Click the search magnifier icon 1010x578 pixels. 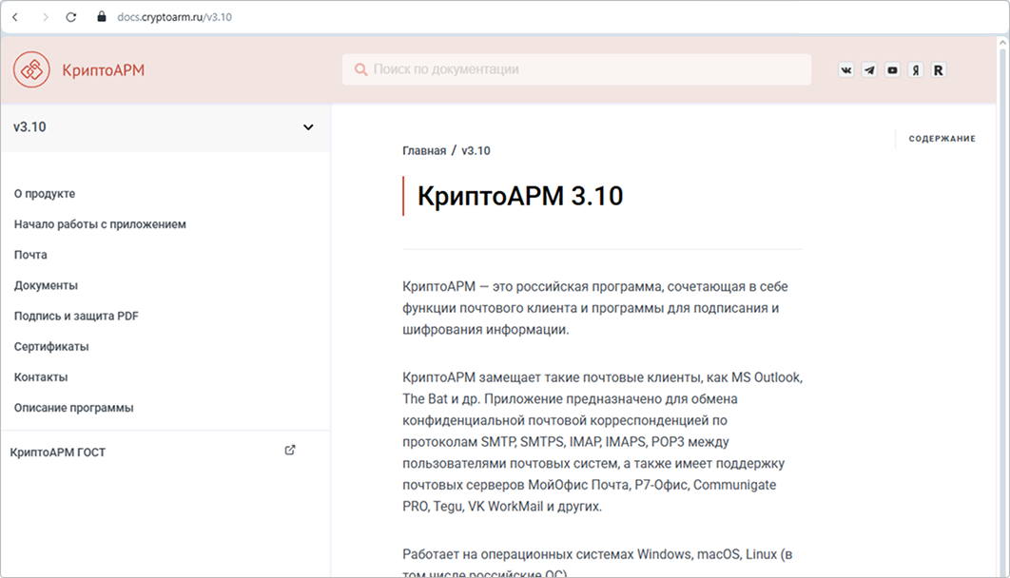pos(360,69)
